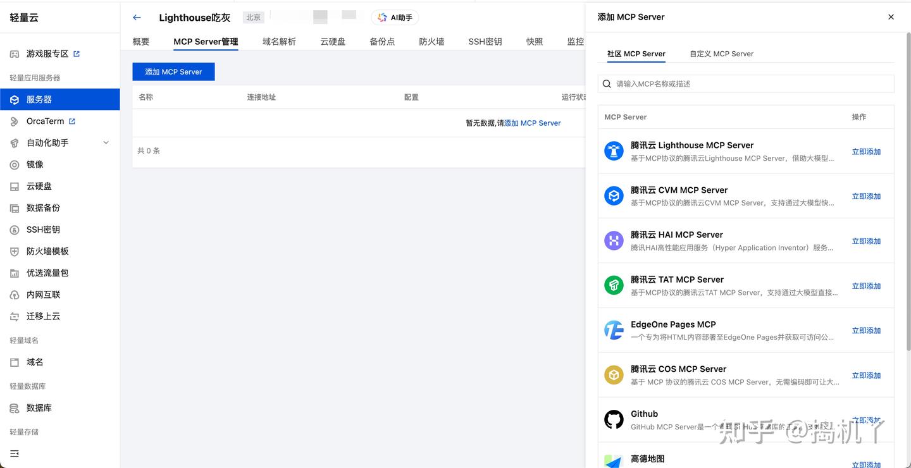The height and width of the screenshot is (468, 911).
Task: Click the CVM MCP Server logo
Action: [x=614, y=196]
